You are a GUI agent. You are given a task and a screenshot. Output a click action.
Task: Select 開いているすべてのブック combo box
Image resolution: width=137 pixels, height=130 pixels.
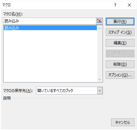click(x=69, y=90)
